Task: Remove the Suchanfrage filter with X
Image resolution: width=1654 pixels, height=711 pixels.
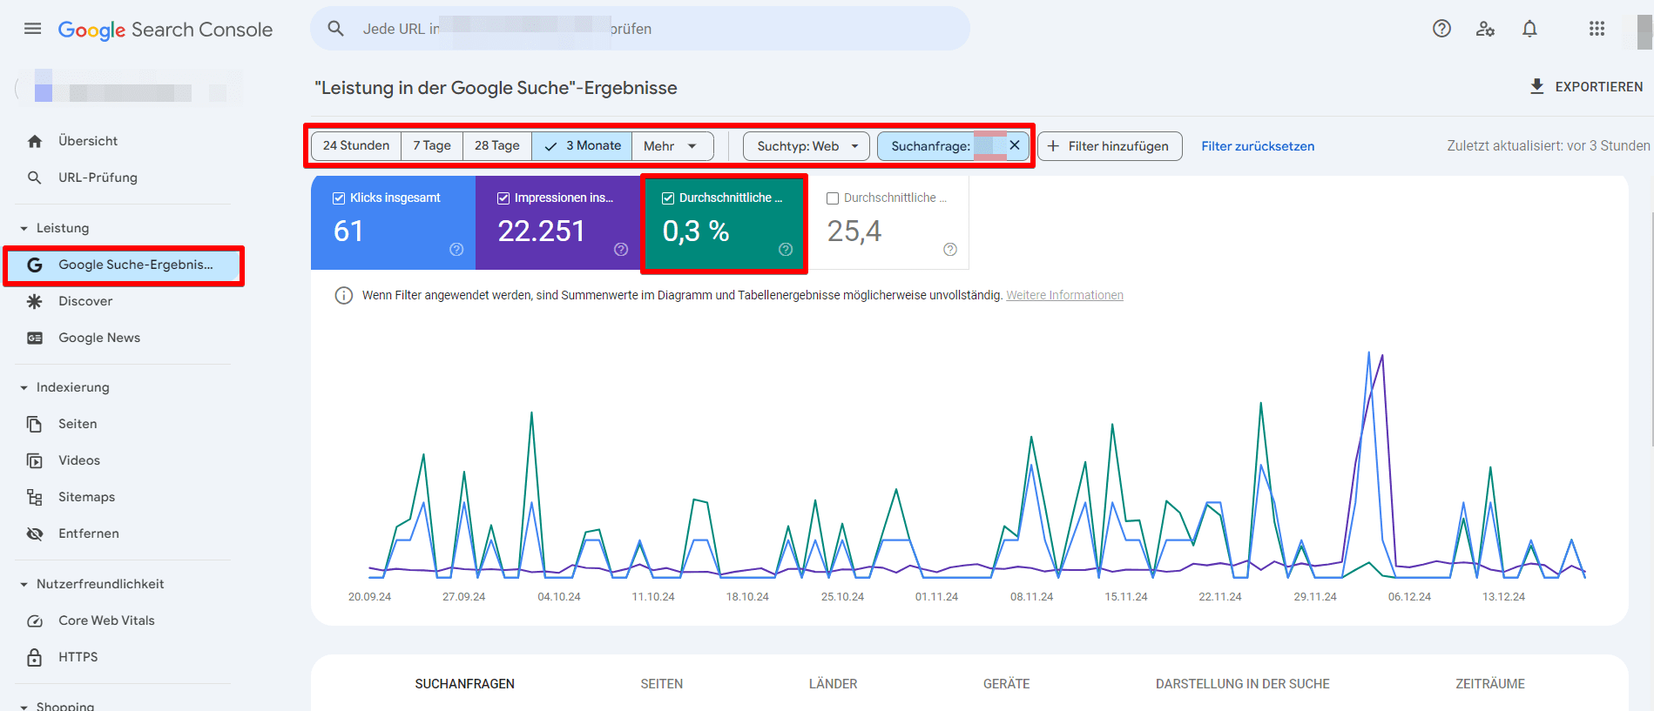Action: coord(1015,145)
